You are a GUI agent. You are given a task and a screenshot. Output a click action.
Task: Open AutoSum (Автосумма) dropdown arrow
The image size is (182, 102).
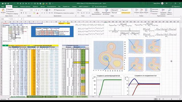(159, 9)
